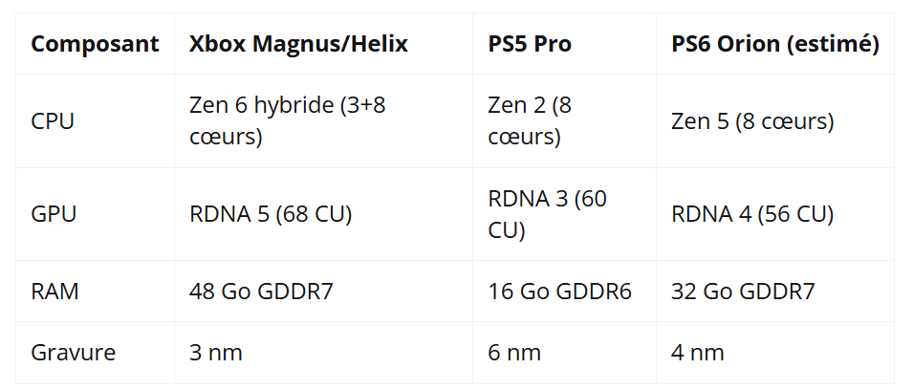This screenshot has height=390, width=913.
Task: Select the RDNA 5 (68 CU) cell
Action: coord(271,214)
